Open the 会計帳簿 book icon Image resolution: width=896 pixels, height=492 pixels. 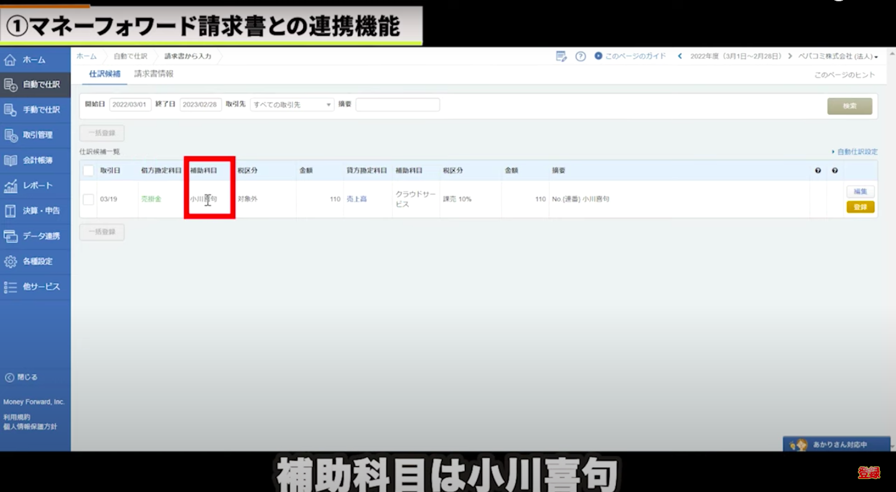click(x=10, y=160)
